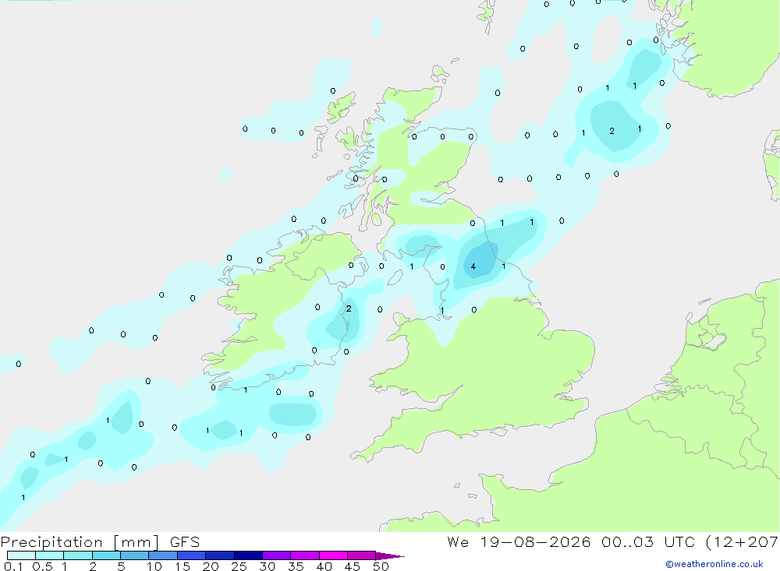Click the 0.1–0.5 mm palest cyan legend swatch
The image size is (780, 571).
pyautogui.click(x=21, y=555)
